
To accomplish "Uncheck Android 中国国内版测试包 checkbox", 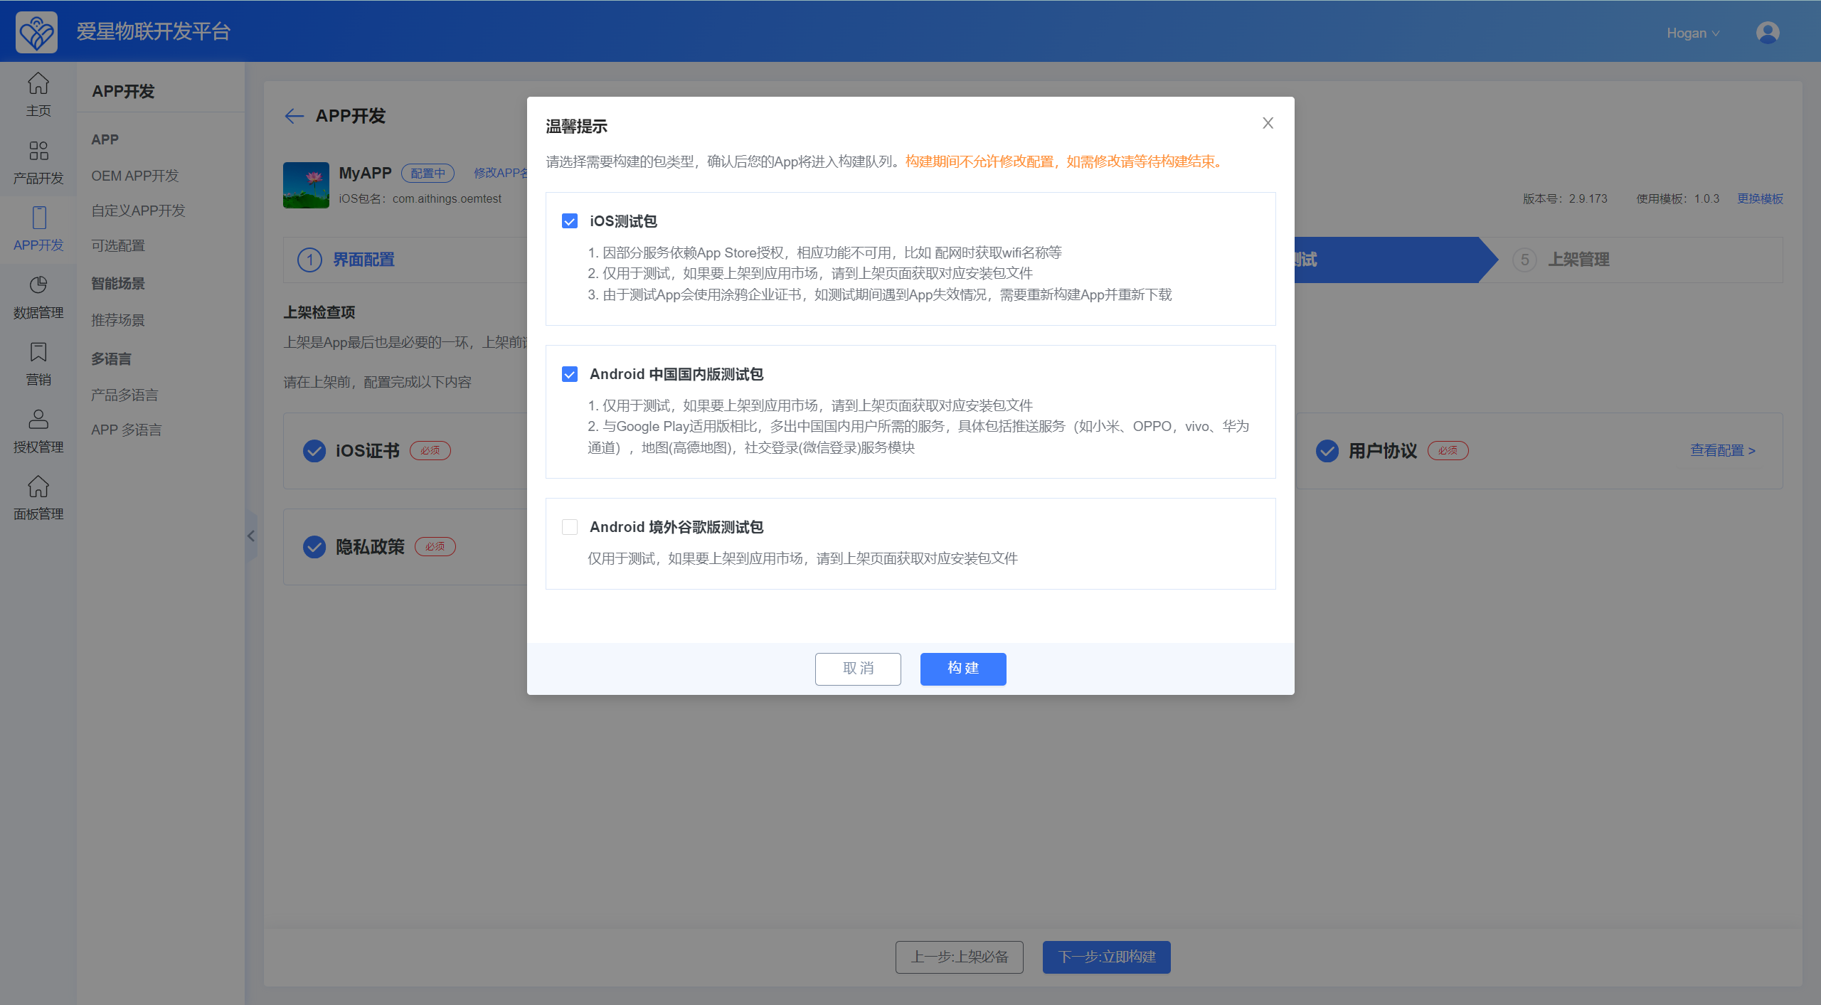I will pos(570,374).
